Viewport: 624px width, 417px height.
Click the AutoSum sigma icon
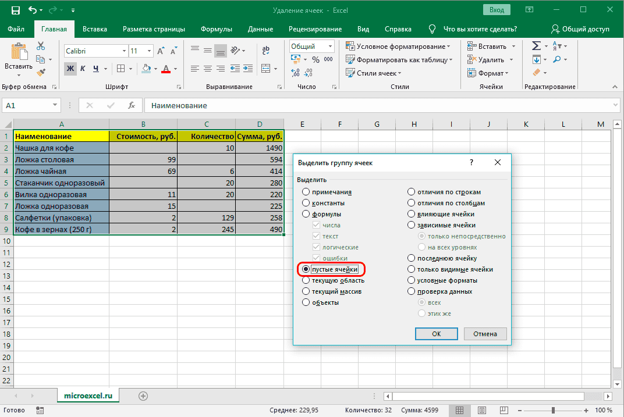pos(536,46)
